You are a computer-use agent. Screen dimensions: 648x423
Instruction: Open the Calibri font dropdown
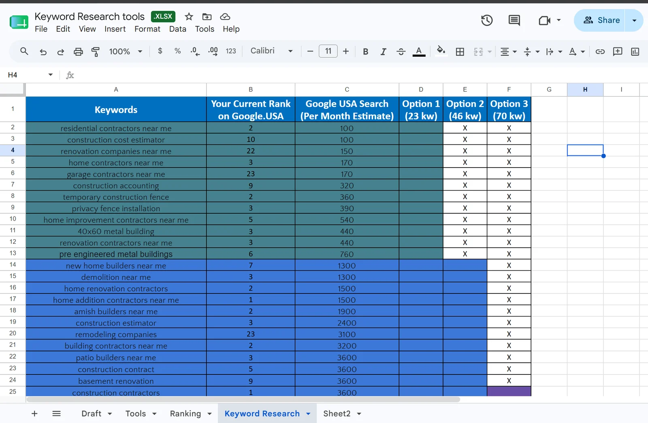click(x=271, y=51)
